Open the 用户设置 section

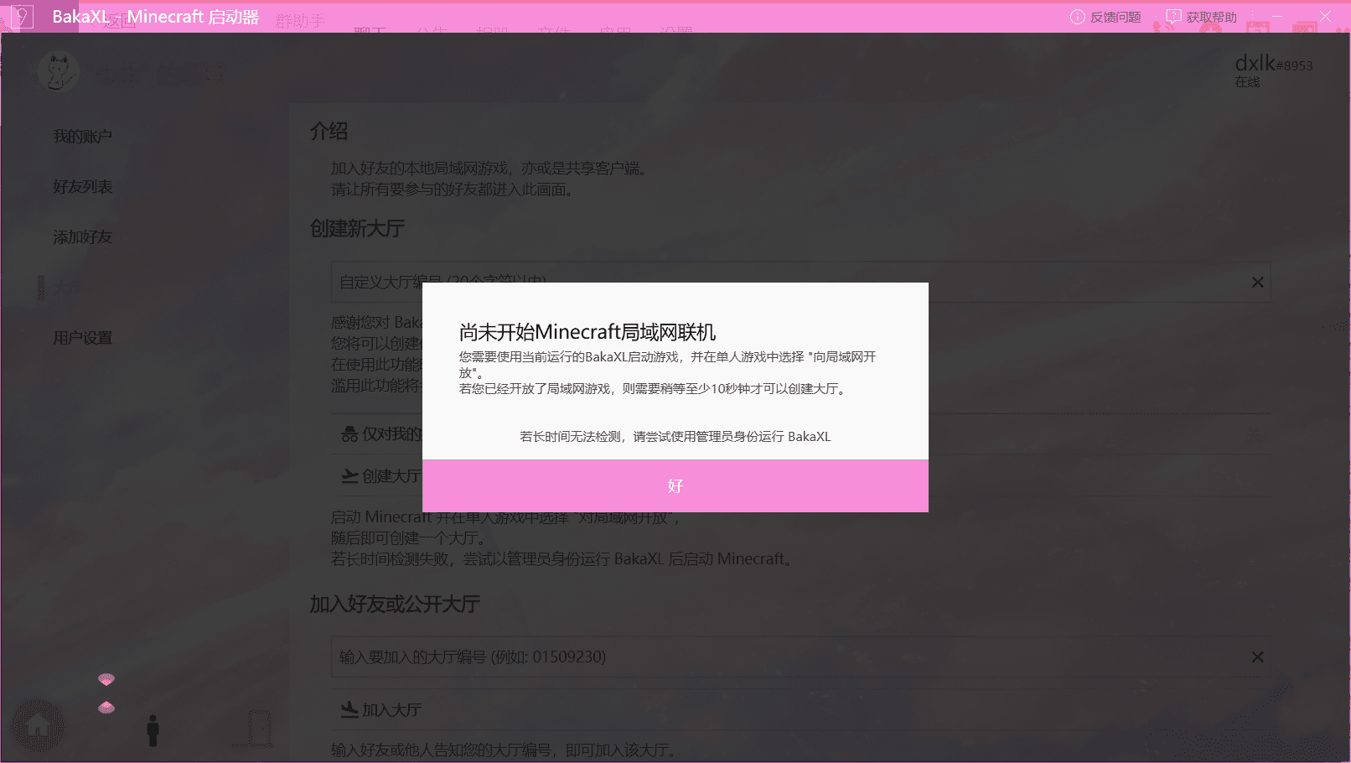[x=80, y=337]
